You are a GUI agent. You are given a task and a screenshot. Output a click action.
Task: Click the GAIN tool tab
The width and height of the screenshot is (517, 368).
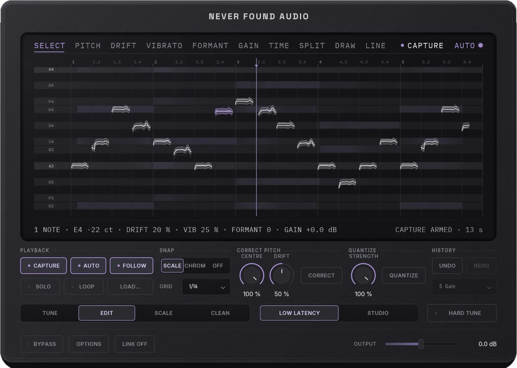[x=248, y=46]
